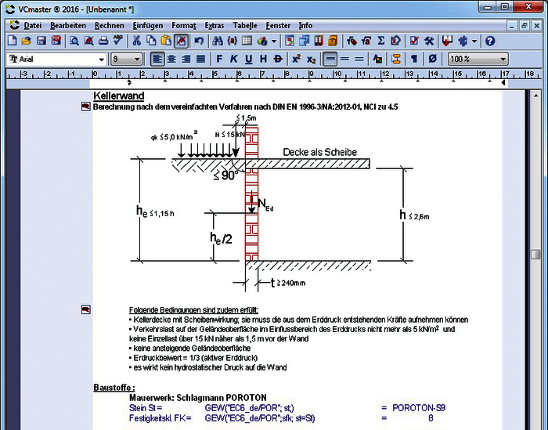Click the text 'Folgende Bedingungen sind zudem erfüllt:'

193,310
